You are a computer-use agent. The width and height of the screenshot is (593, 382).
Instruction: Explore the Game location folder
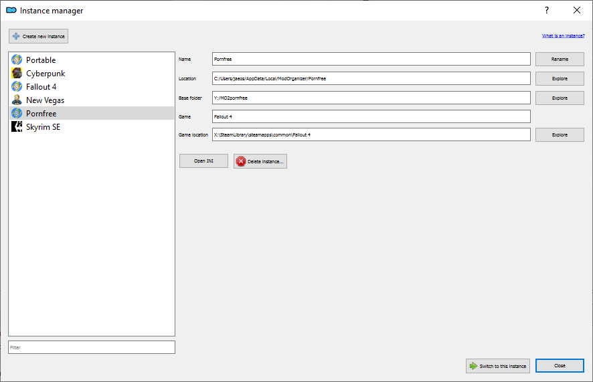pos(560,135)
